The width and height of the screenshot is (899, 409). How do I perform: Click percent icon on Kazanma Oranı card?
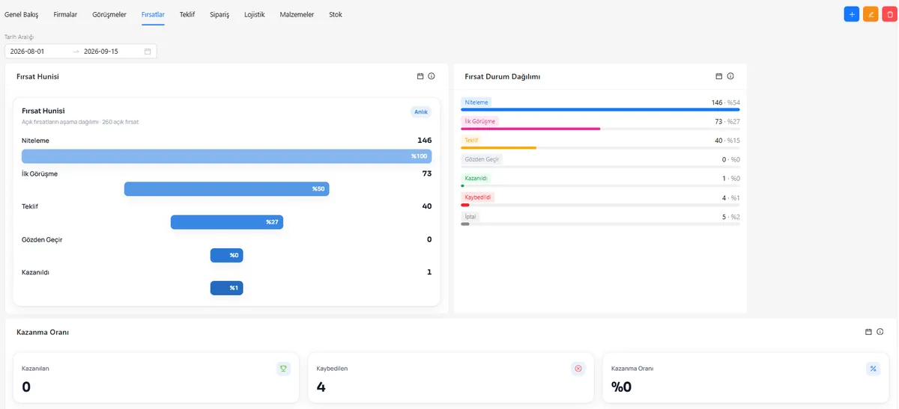click(x=873, y=369)
